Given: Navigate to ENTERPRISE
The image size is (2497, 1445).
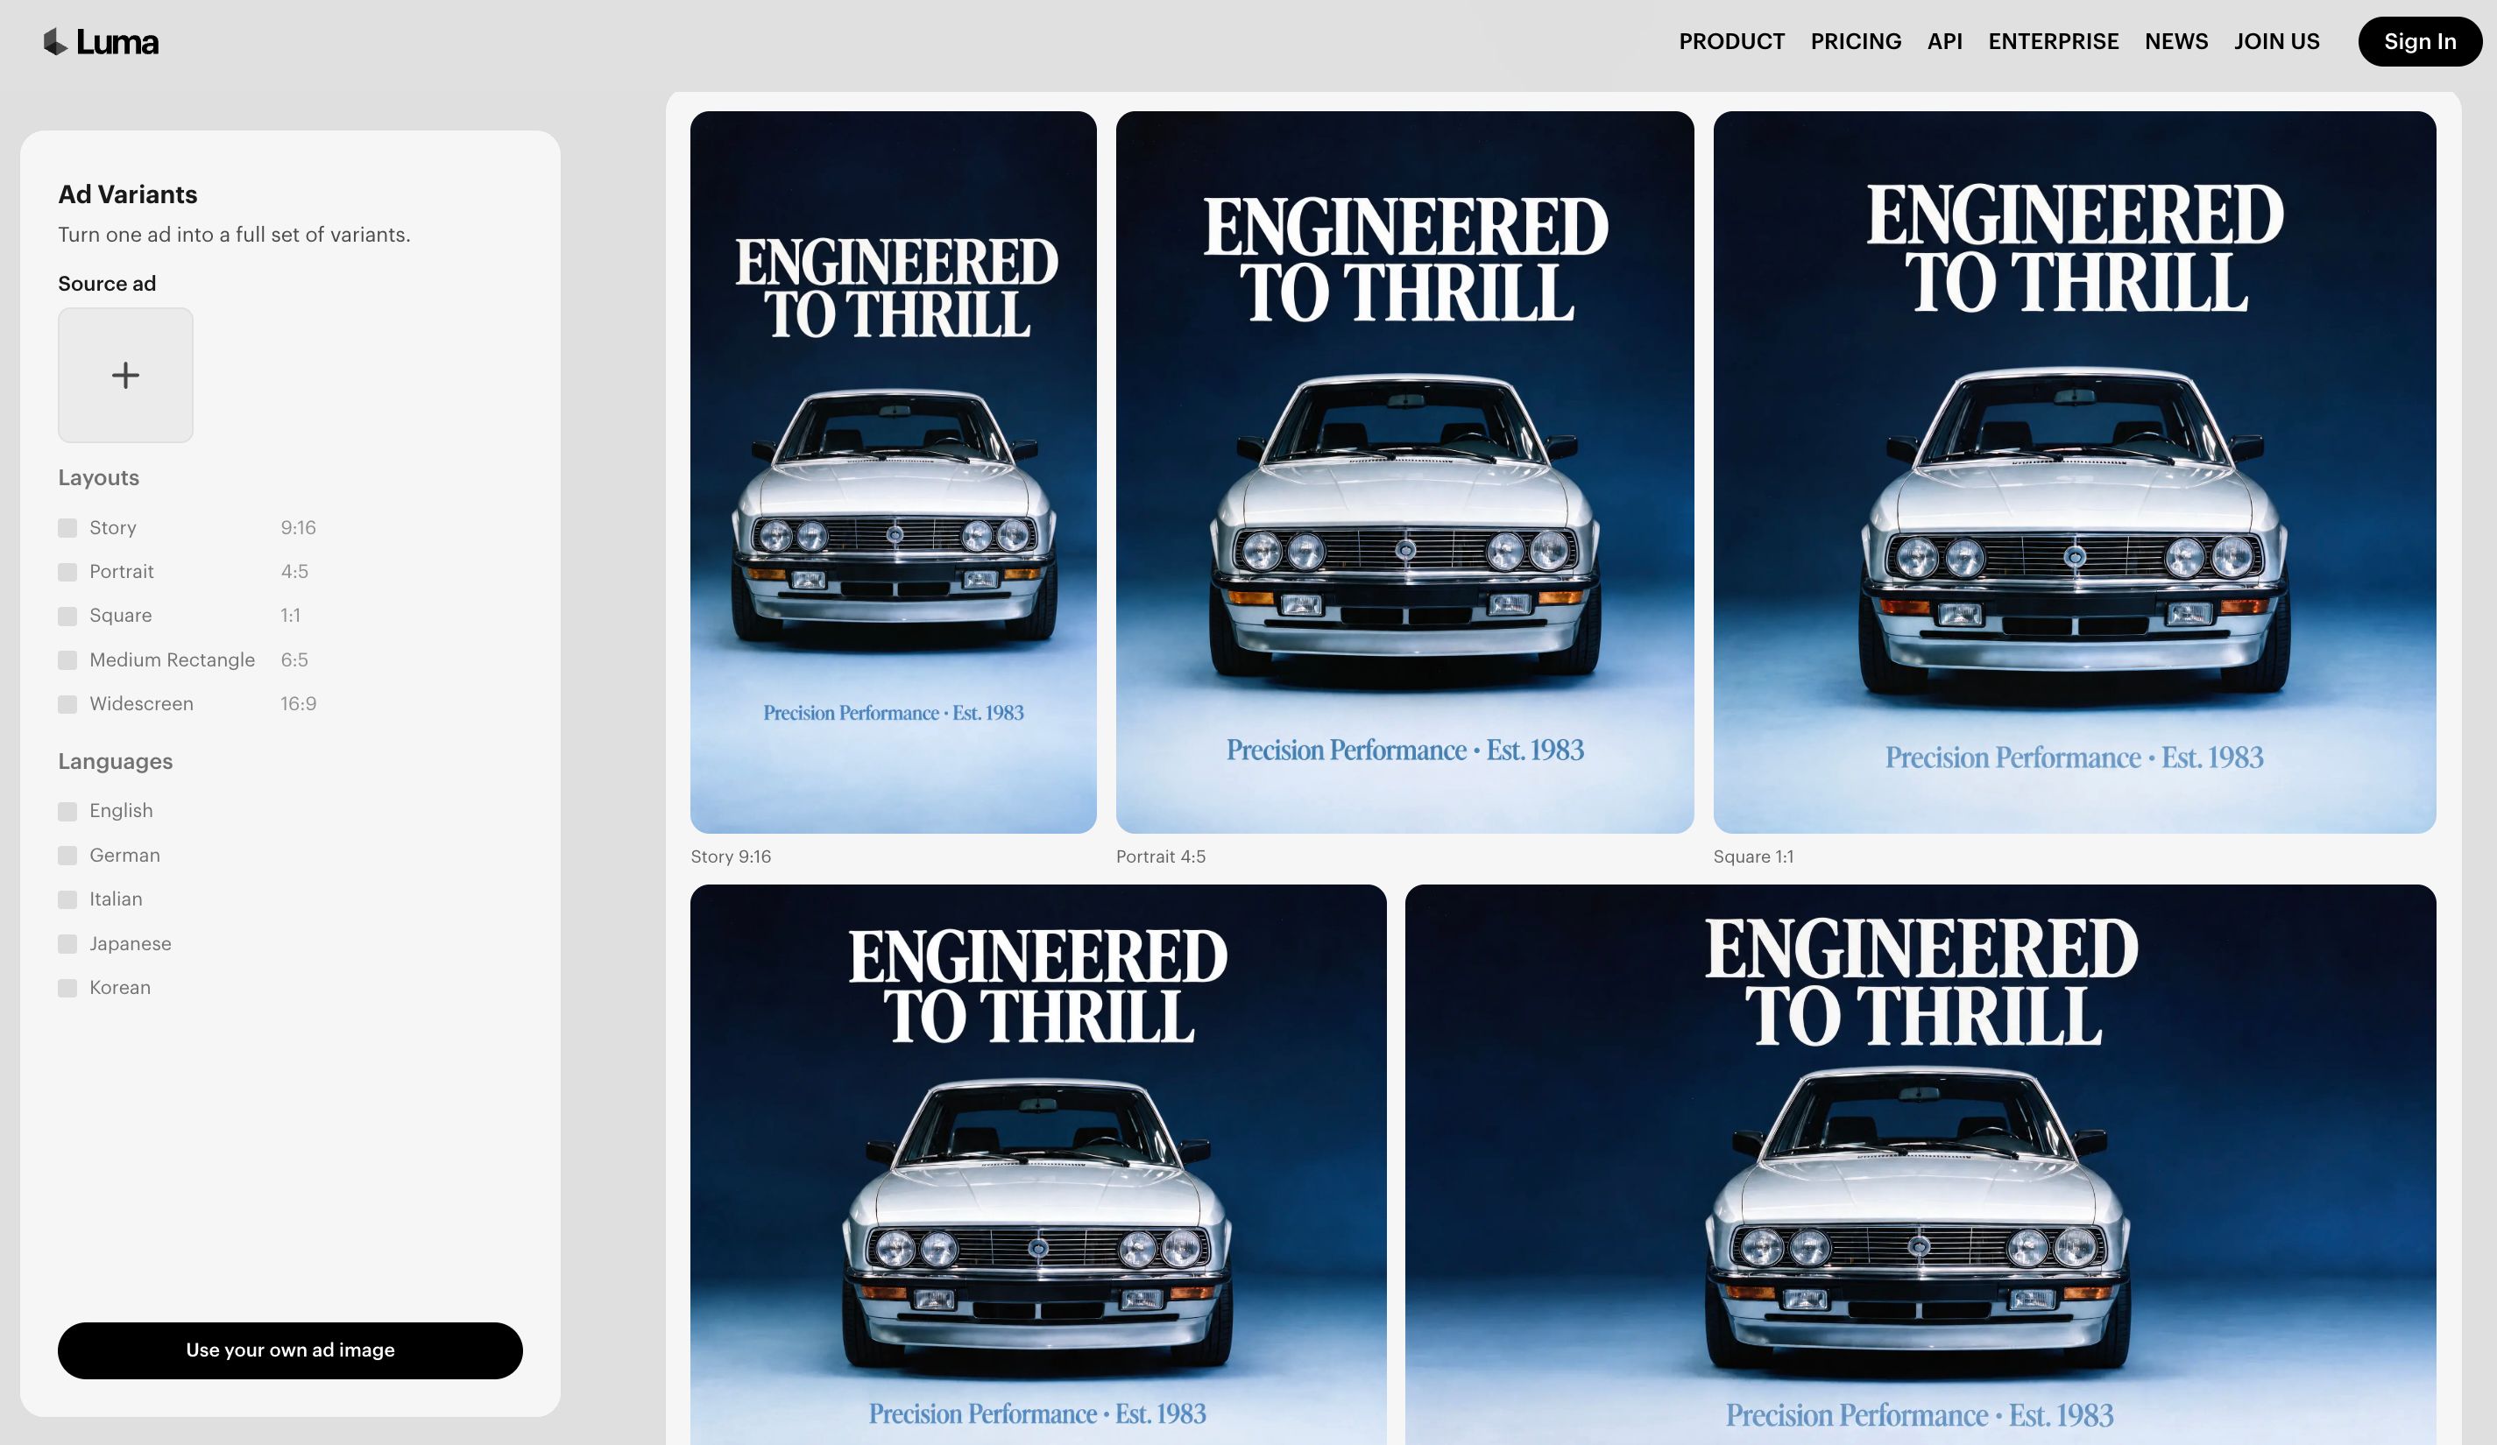Looking at the screenshot, I should [2053, 41].
